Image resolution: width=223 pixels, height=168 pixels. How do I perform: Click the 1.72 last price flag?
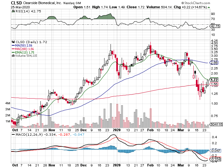pyautogui.click(x=214, y=80)
